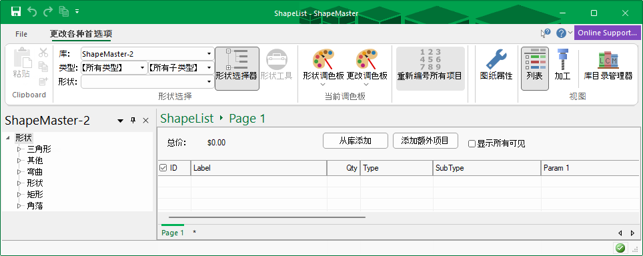Open the quick access toolbar customize arrow
This screenshot has width=643, height=256.
[x=77, y=11]
